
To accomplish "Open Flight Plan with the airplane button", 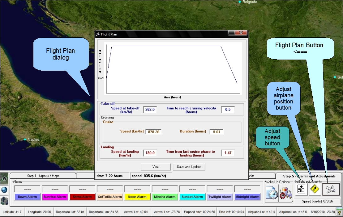I will point(331,189).
